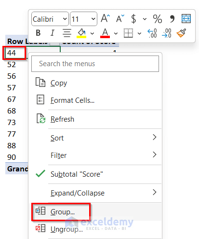The width and height of the screenshot is (199, 239).
Task: Click the Search the menus field
Action: pos(95,64)
